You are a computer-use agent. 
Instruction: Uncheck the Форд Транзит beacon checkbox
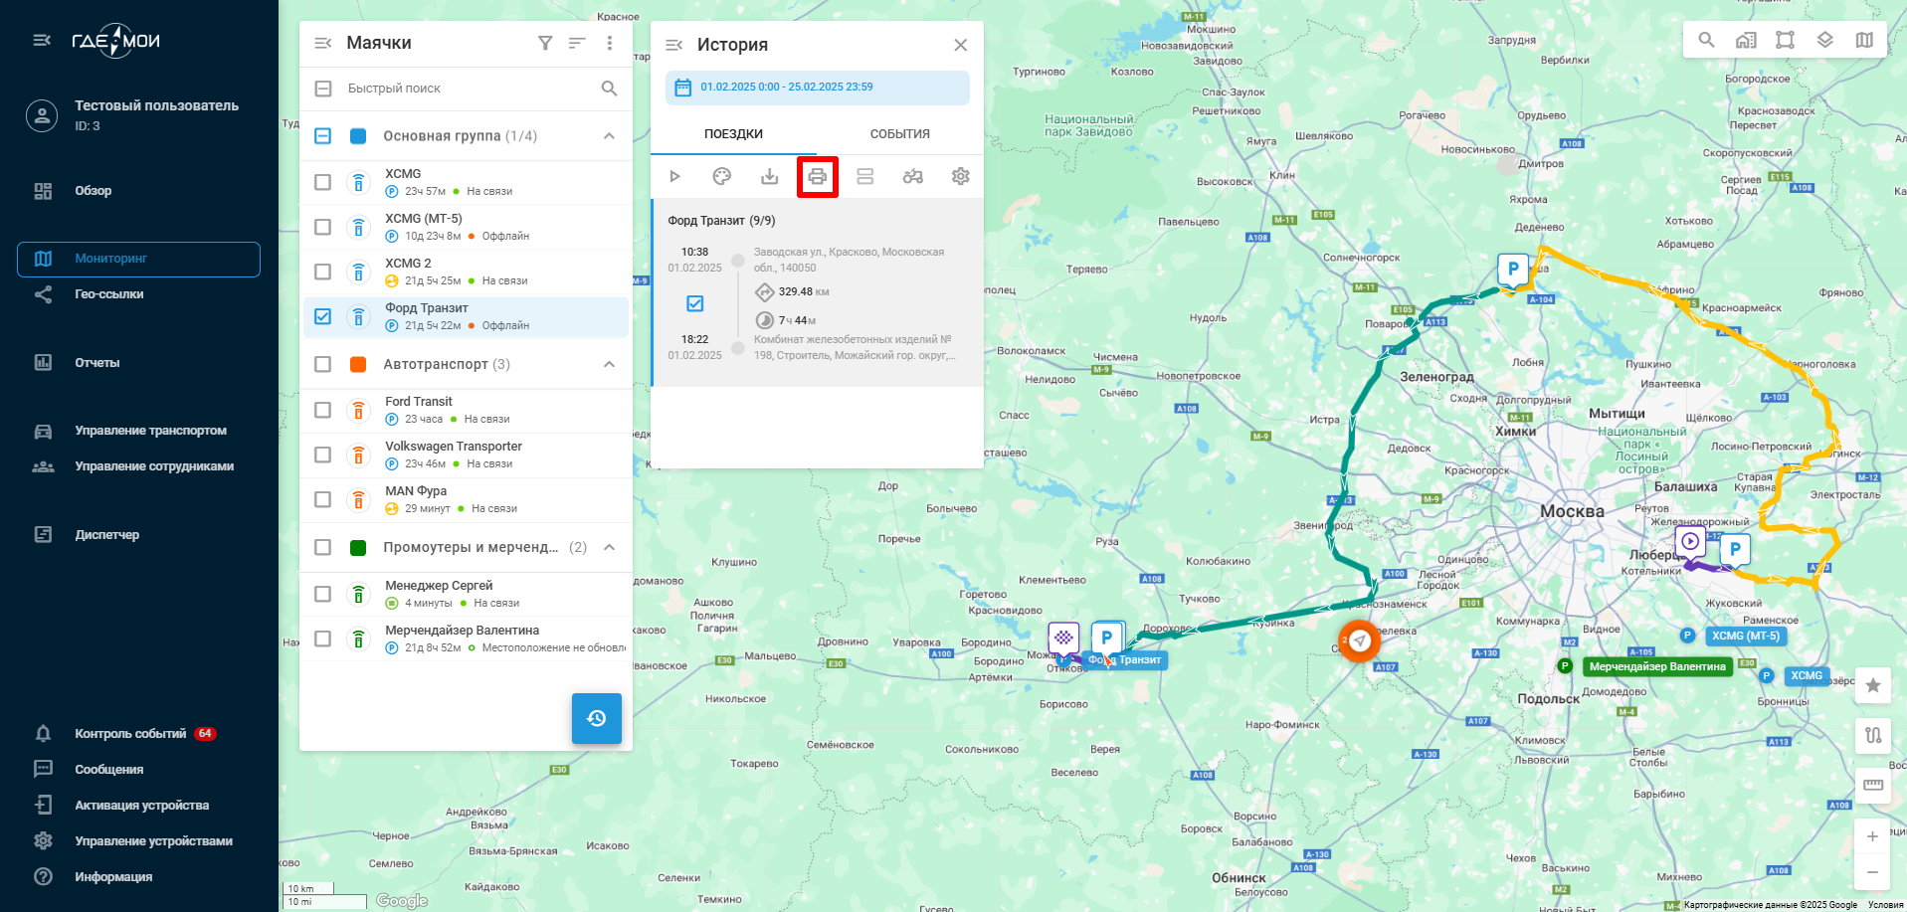322,316
